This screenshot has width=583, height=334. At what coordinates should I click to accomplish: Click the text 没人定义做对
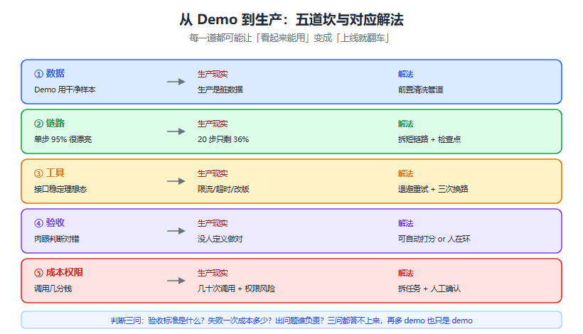coord(220,239)
